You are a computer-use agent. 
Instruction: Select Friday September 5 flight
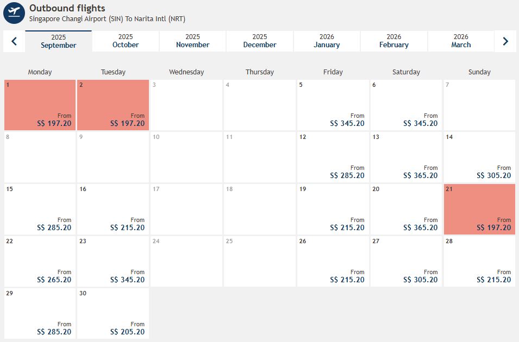tap(333, 105)
